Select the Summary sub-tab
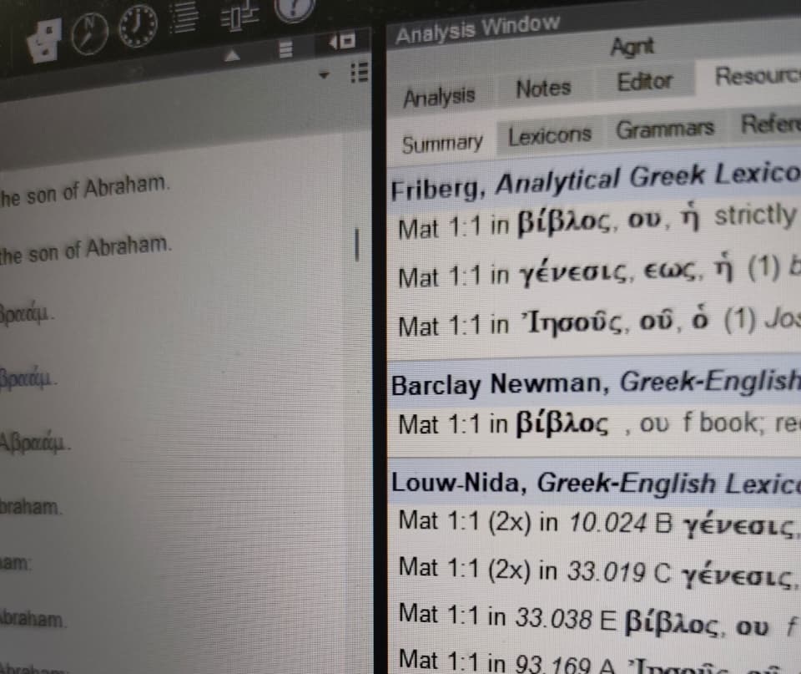The width and height of the screenshot is (801, 674). click(442, 144)
